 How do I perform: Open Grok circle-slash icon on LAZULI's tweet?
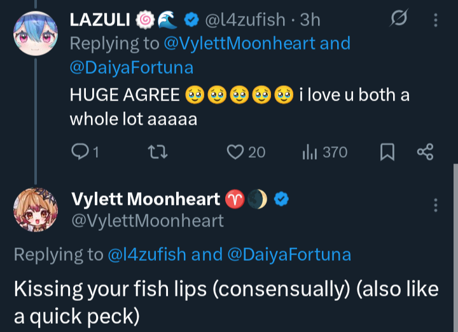point(399,20)
